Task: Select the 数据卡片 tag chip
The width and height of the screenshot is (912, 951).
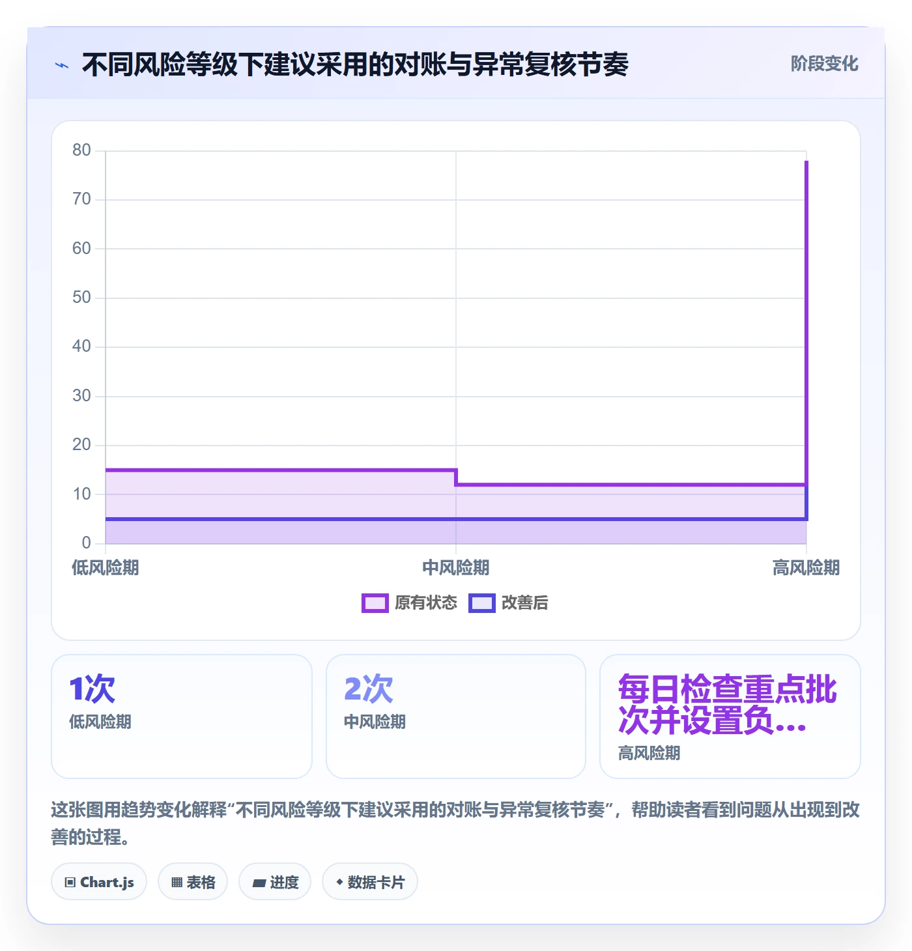Action: 370,882
